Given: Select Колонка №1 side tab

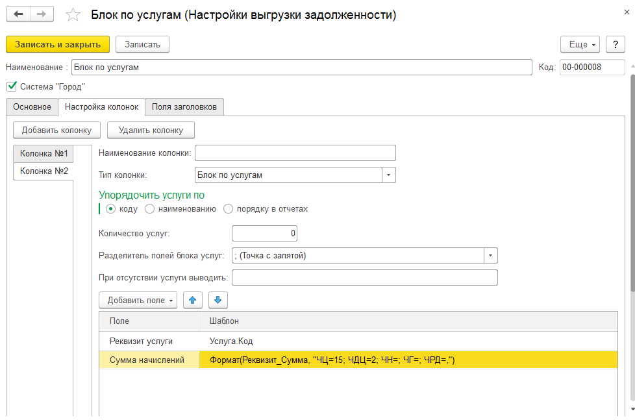Looking at the screenshot, I should 44,153.
